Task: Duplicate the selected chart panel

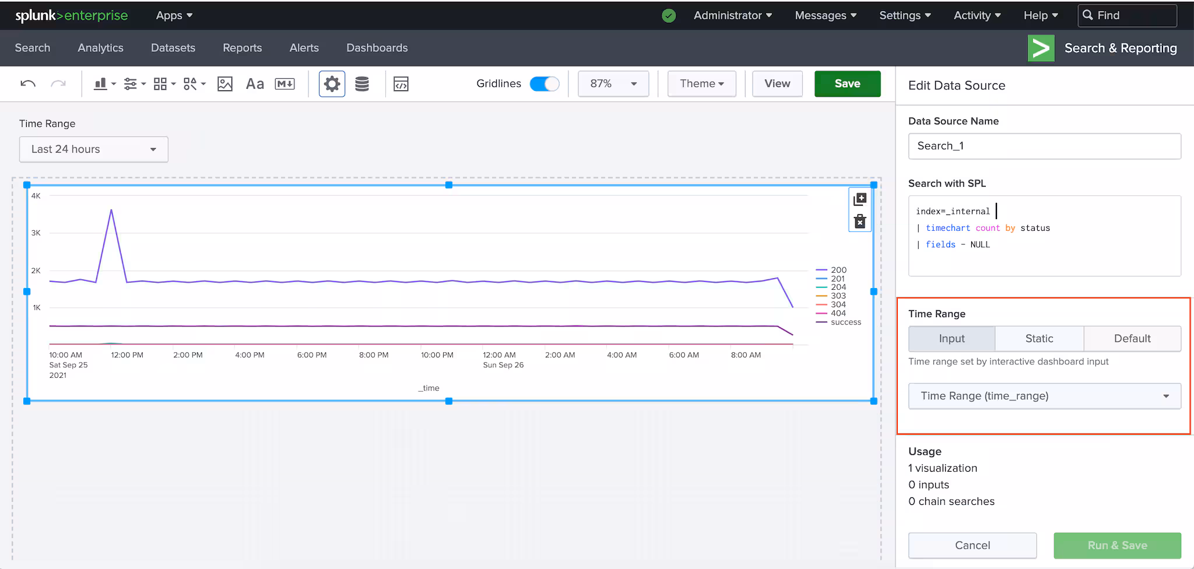Action: tap(860, 199)
